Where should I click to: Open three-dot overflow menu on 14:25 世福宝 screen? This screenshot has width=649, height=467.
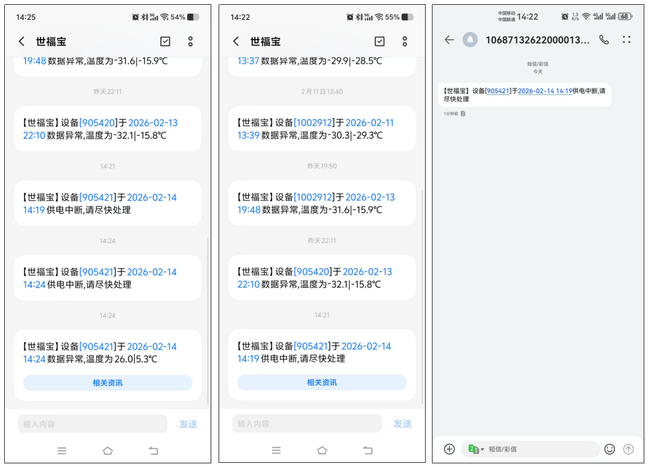coord(190,42)
